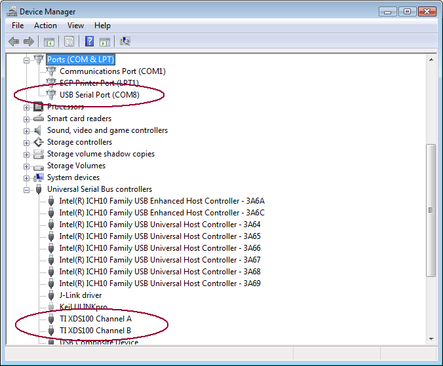Expand the Storage controllers node
Image resolution: width=443 pixels, height=366 pixels.
point(26,143)
